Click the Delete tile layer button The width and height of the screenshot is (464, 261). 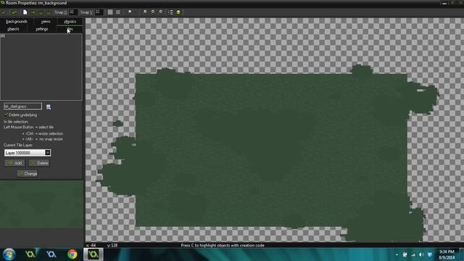coord(39,163)
